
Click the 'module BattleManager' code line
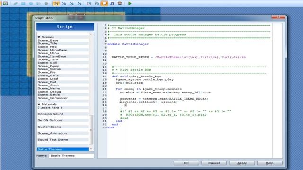pyautogui.click(x=128, y=44)
